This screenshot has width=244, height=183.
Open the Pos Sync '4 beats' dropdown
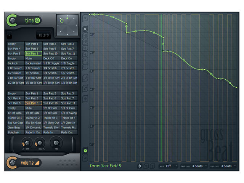[223, 166]
